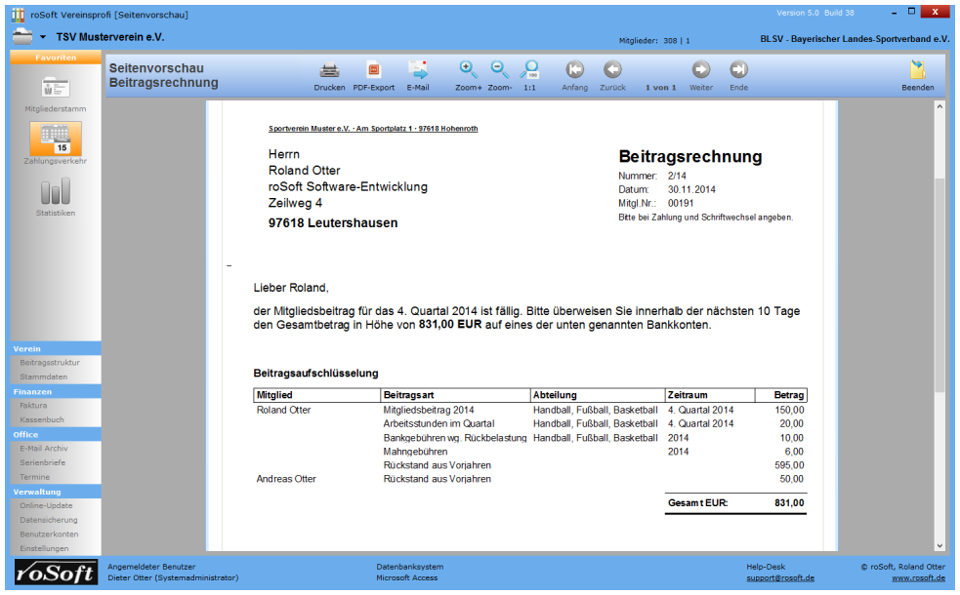Open dropdown arrow beside TSV Musterverein

(x=43, y=37)
